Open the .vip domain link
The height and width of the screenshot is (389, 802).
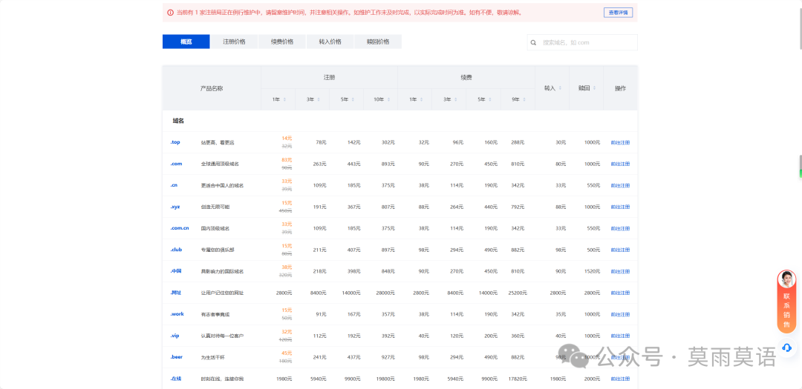pos(175,336)
